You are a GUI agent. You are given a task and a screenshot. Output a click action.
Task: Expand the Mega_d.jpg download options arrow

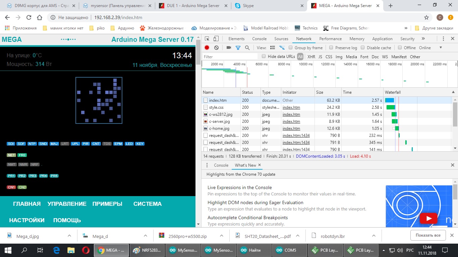(69, 236)
